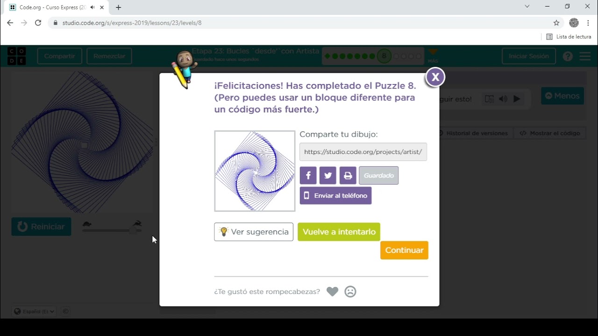Click the Reiniciar reset button
Image resolution: width=598 pixels, height=336 pixels.
[42, 227]
